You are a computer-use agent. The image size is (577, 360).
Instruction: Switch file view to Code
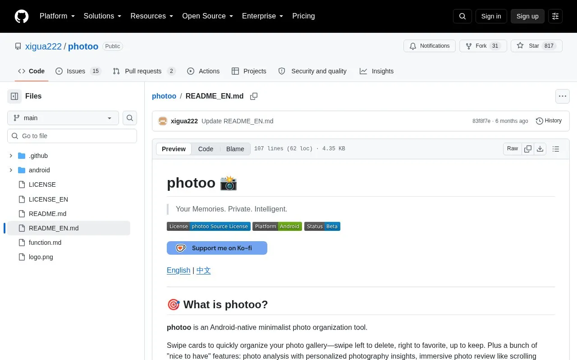(206, 149)
